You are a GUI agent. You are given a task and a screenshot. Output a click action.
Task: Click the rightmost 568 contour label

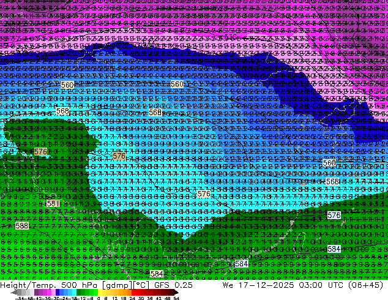(x=332, y=182)
